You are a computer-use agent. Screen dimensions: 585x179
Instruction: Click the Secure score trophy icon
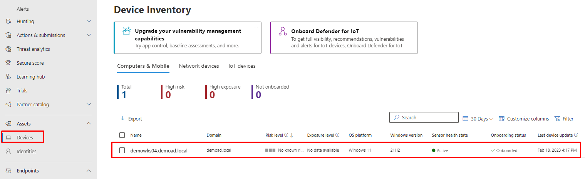(8, 63)
